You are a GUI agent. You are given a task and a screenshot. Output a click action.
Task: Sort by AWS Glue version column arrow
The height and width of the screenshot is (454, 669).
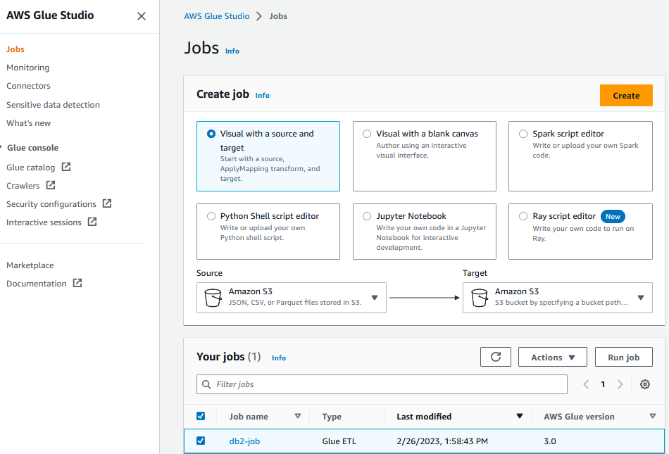(x=652, y=416)
